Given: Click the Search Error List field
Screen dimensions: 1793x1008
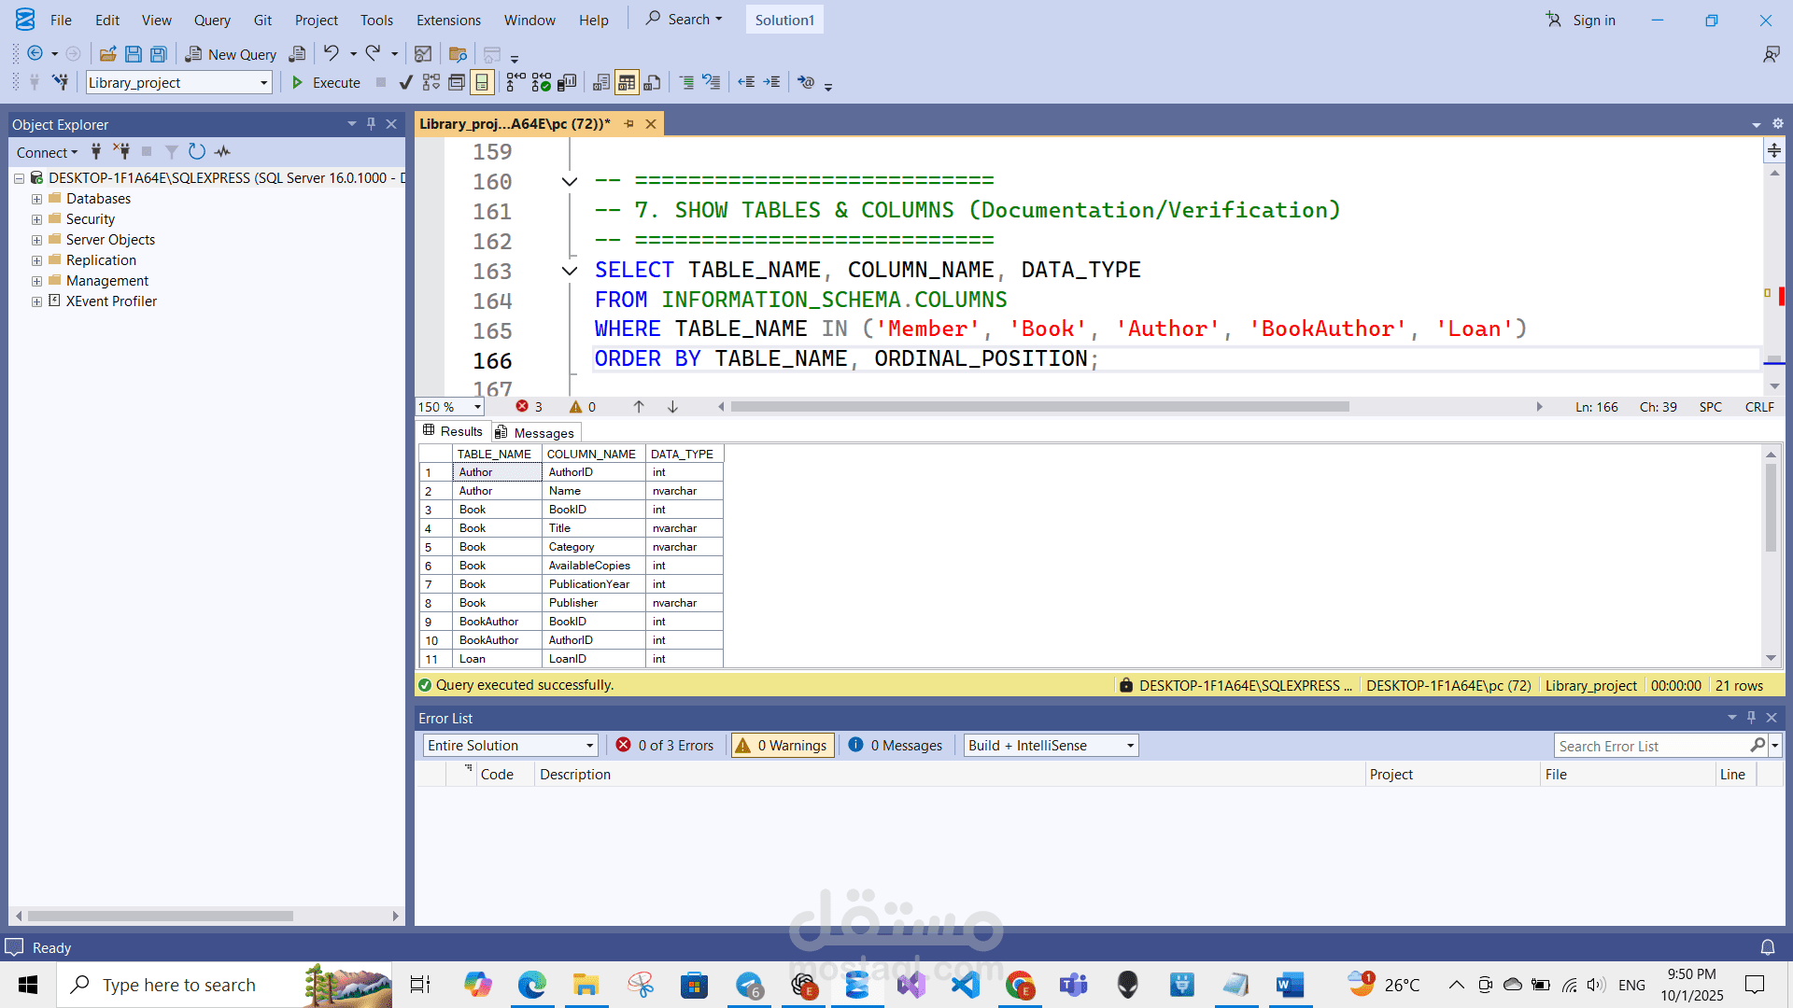Looking at the screenshot, I should pos(1653,745).
